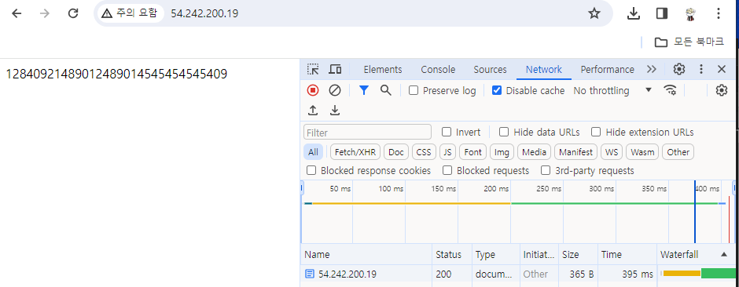Sort by the Name column header

(366, 255)
